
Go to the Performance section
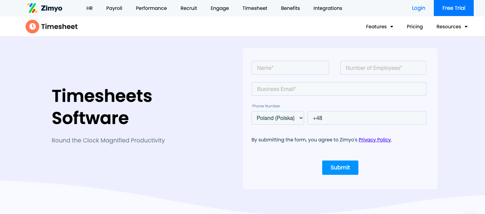(151, 8)
